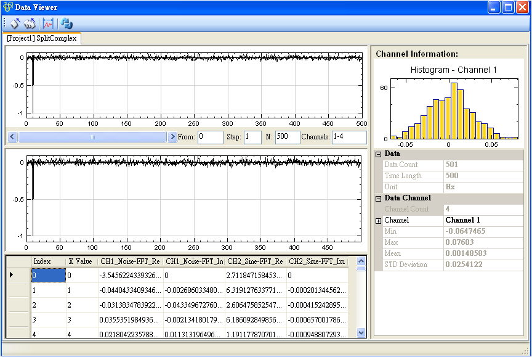Click the horizontal scrollbar thumb under the chart
The image size is (532, 357).
(92, 137)
